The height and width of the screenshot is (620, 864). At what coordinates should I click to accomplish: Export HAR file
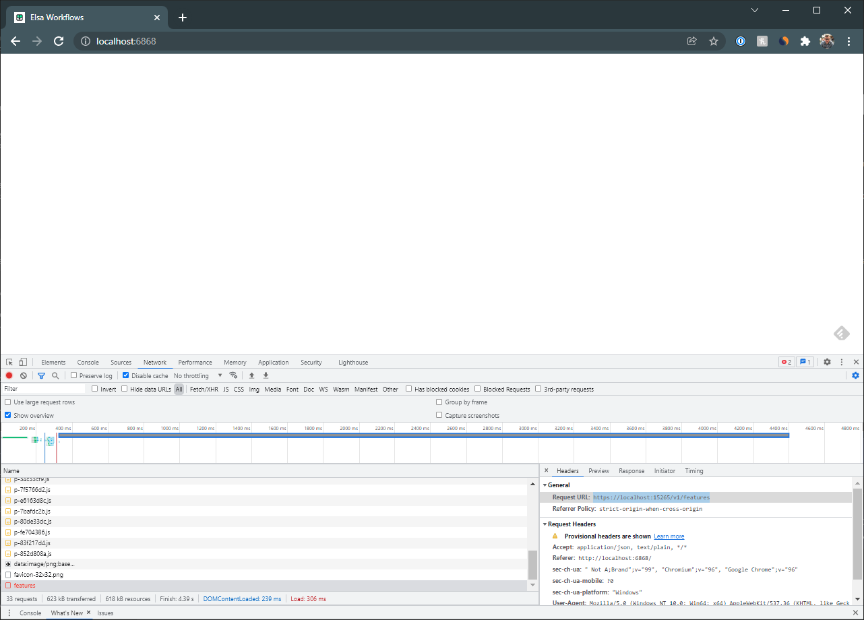coord(266,375)
